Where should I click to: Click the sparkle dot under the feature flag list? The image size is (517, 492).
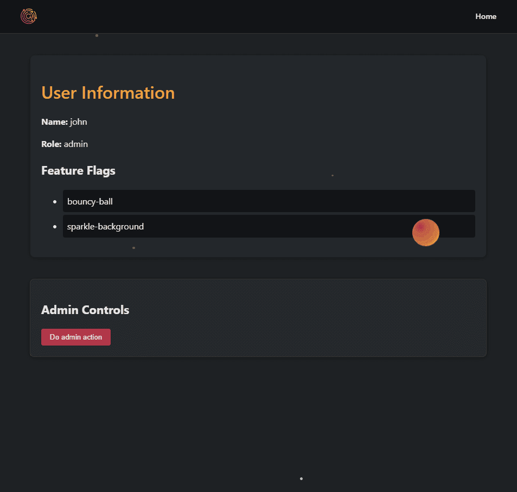pos(133,247)
